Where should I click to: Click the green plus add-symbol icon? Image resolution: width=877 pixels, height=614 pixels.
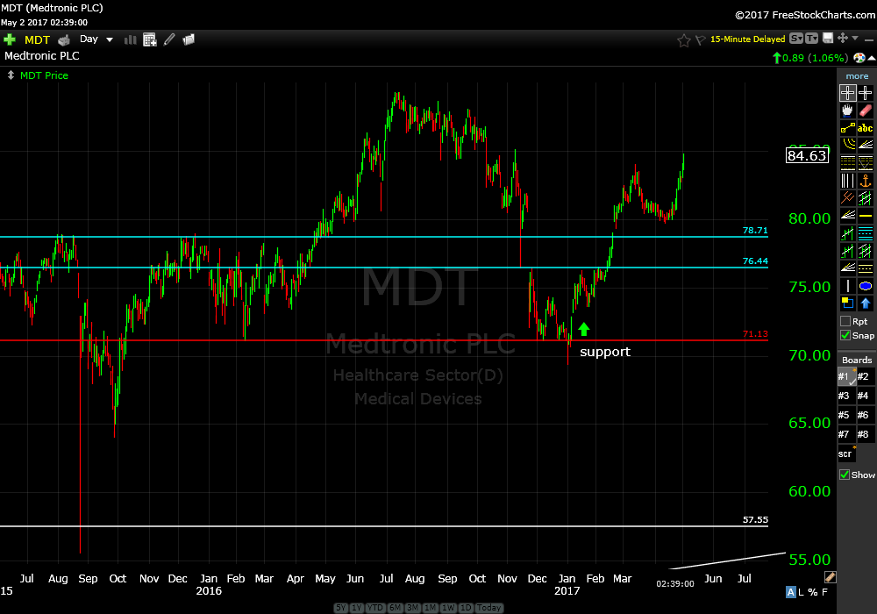[10, 39]
